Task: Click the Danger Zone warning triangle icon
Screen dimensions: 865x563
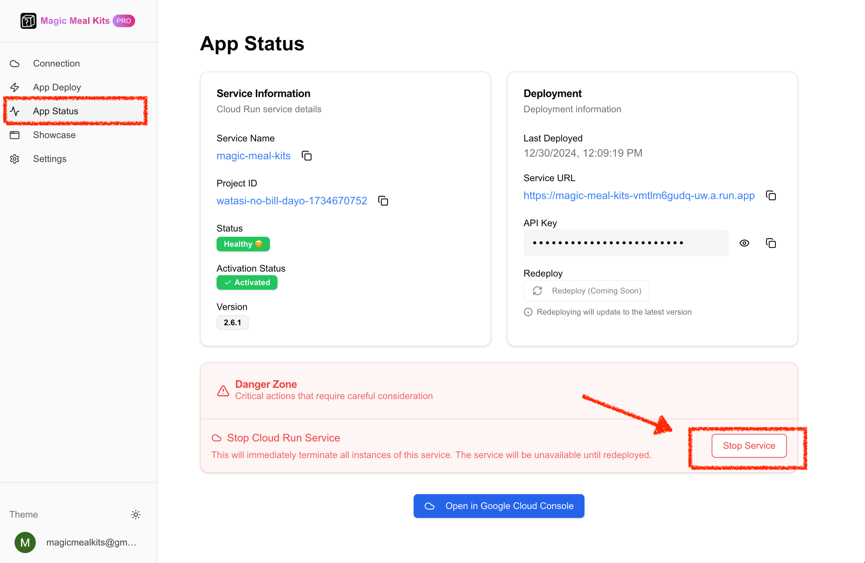Action: coord(223,391)
